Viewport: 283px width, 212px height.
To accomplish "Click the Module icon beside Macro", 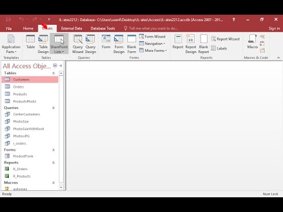I will click(262, 37).
